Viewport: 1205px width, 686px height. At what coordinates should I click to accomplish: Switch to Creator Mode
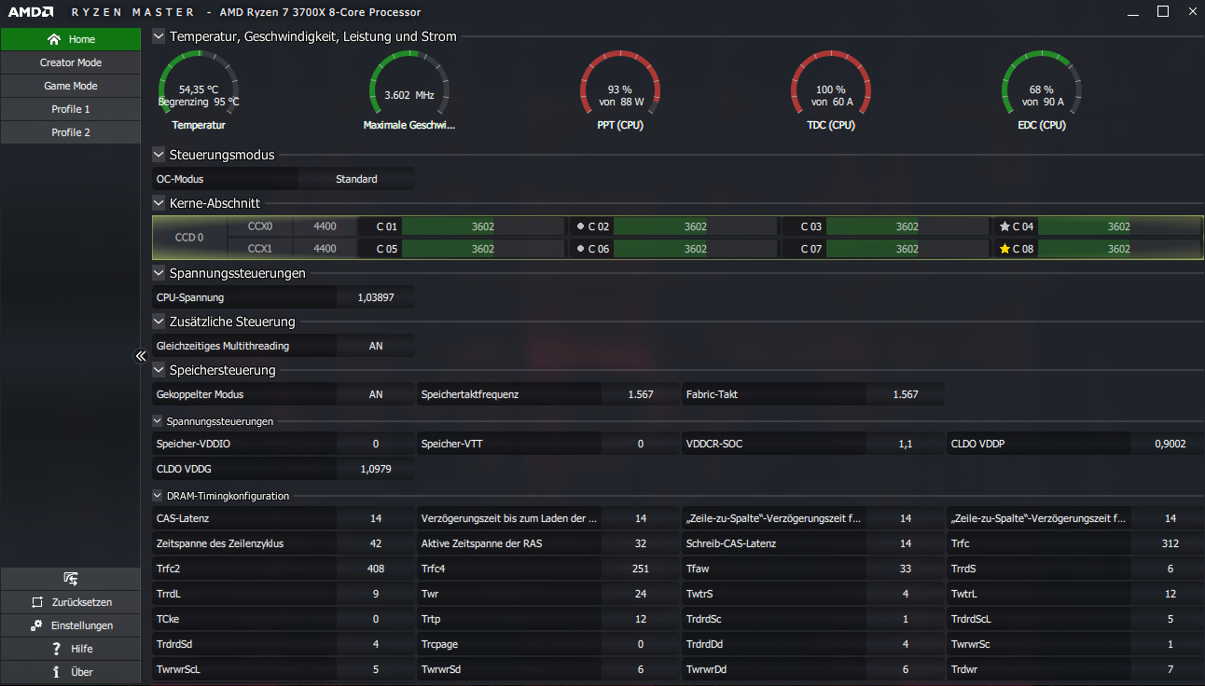click(70, 62)
